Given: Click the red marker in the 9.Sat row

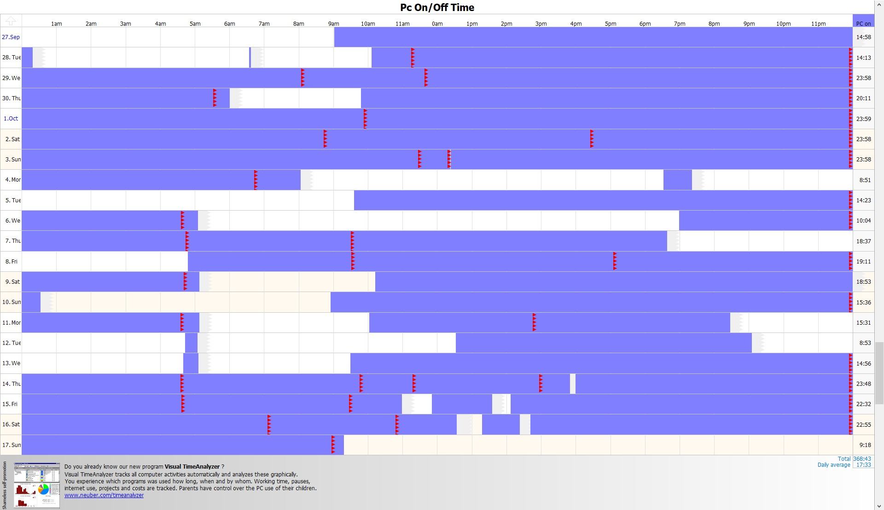Looking at the screenshot, I should [x=185, y=282].
